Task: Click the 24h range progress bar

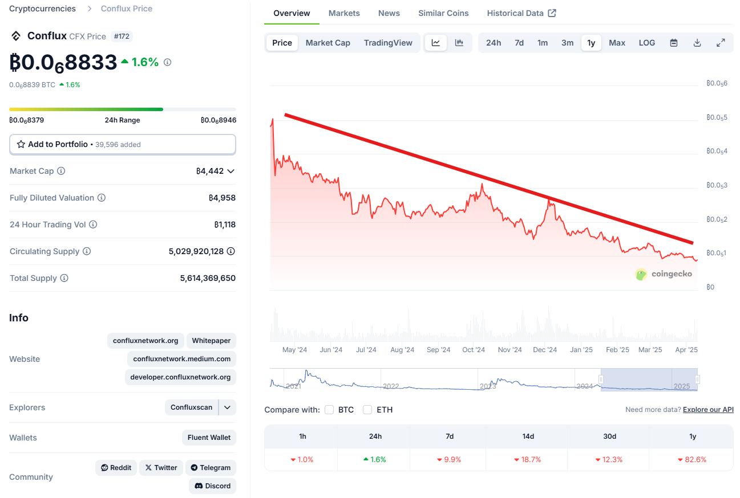Action: click(x=122, y=109)
